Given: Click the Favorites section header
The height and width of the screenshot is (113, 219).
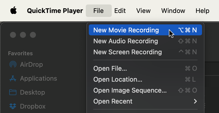Looking at the screenshot, I should pos(20,53).
